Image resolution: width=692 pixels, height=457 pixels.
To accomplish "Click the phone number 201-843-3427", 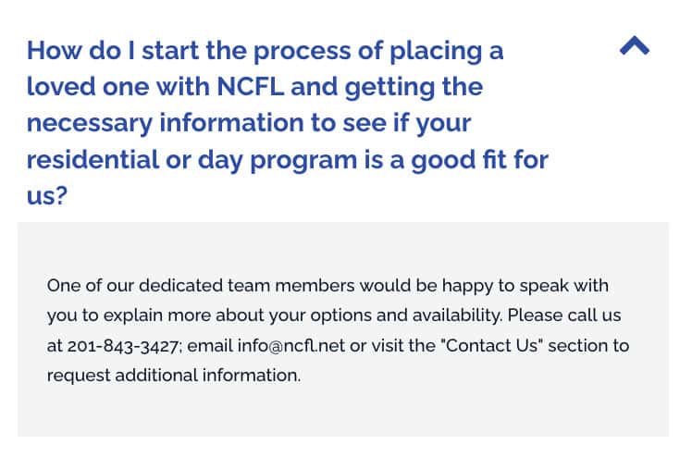I will (123, 346).
